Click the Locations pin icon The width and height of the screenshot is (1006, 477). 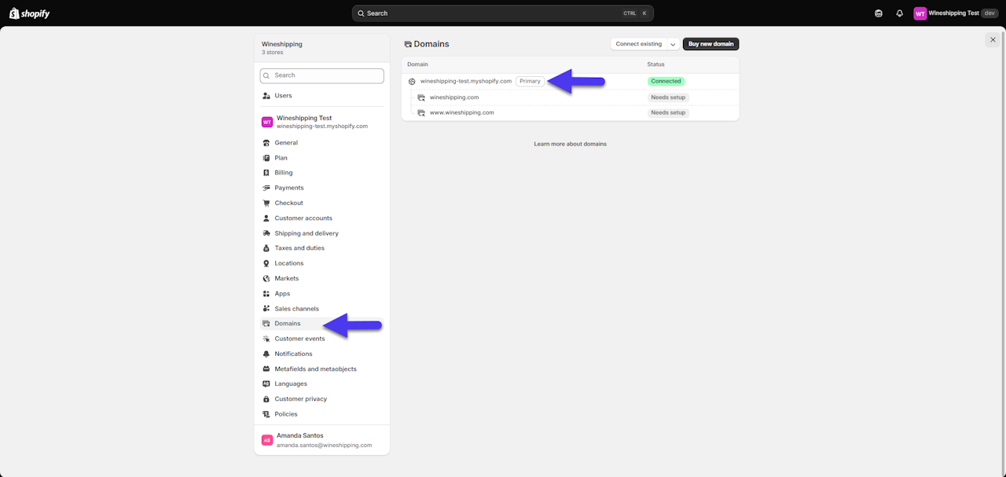tap(266, 263)
